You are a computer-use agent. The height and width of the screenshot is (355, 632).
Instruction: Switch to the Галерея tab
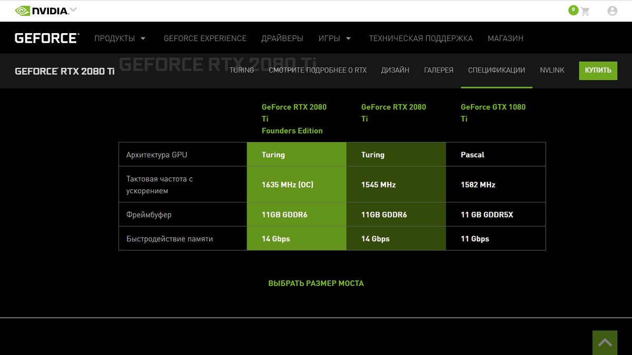(x=439, y=70)
